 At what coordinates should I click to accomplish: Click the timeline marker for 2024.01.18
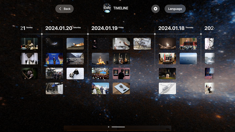click(155, 34)
